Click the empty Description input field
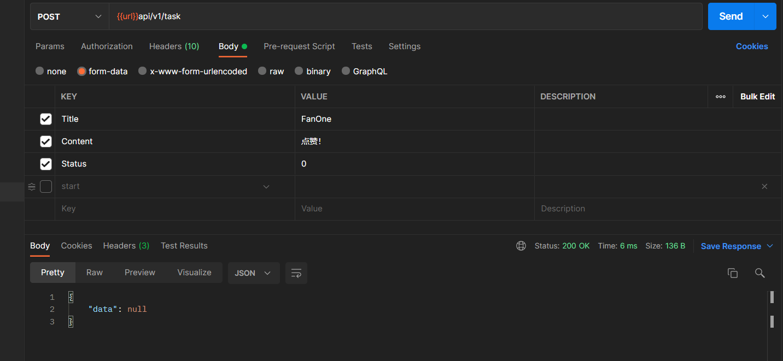 [658, 209]
